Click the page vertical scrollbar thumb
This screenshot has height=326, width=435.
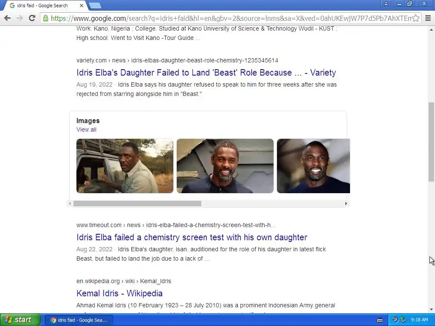(431, 142)
